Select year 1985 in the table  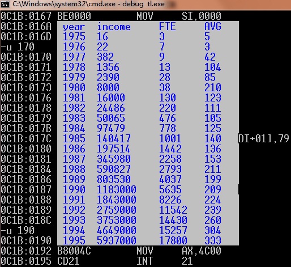[x=74, y=138]
